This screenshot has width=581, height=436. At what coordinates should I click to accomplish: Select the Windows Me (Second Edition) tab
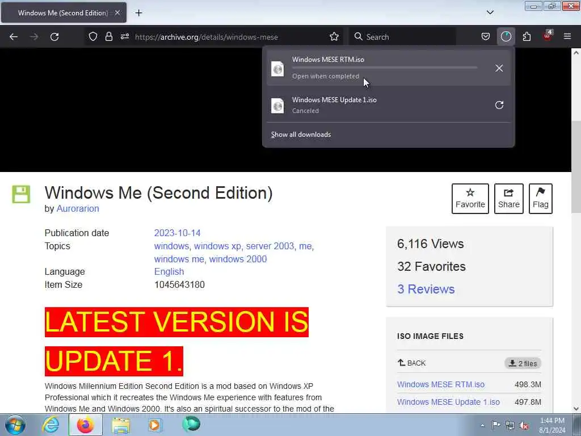coord(64,12)
